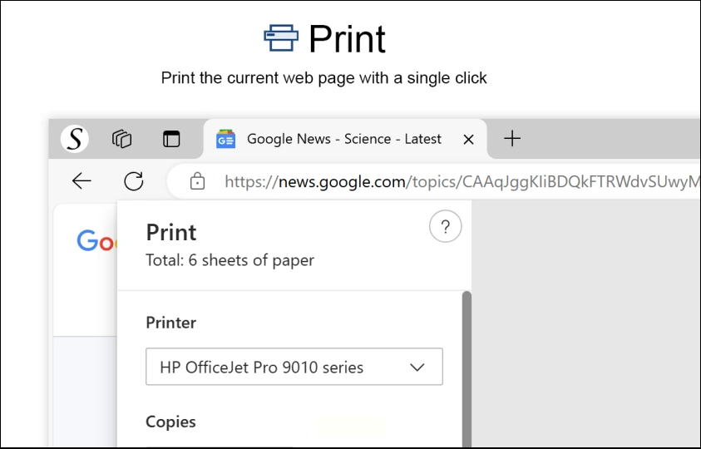701x449 pixels.
Task: Go back using the back arrow
Action: 81,181
